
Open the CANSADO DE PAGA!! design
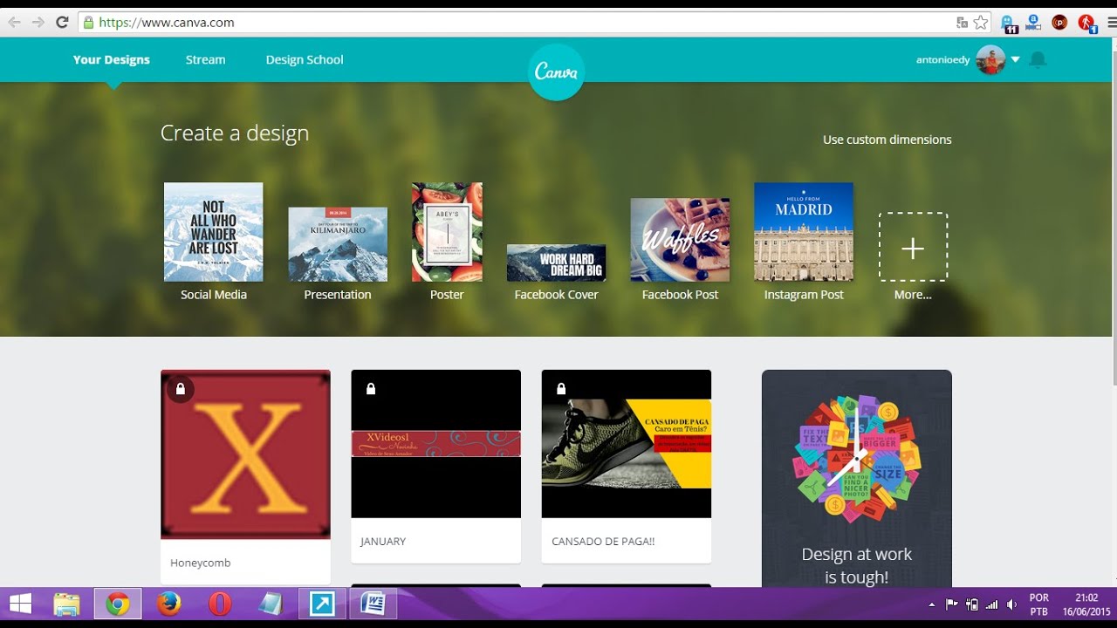coord(626,467)
